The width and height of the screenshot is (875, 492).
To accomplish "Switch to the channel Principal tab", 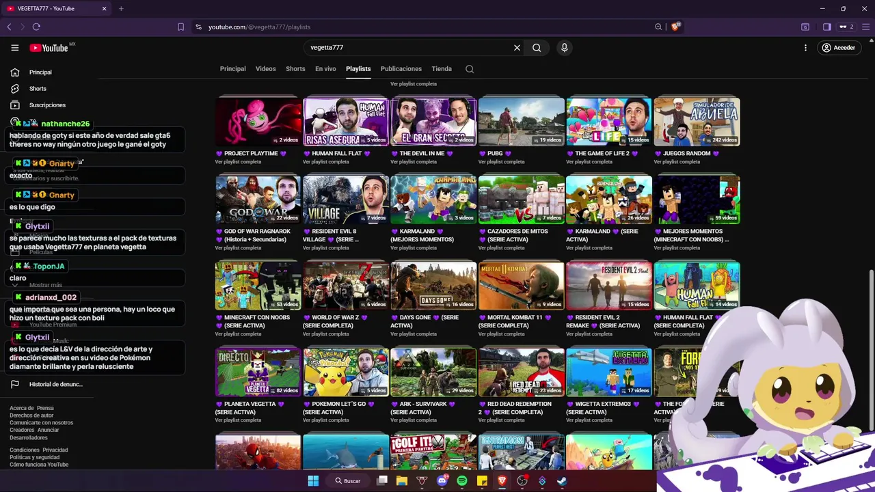I will (232, 69).
